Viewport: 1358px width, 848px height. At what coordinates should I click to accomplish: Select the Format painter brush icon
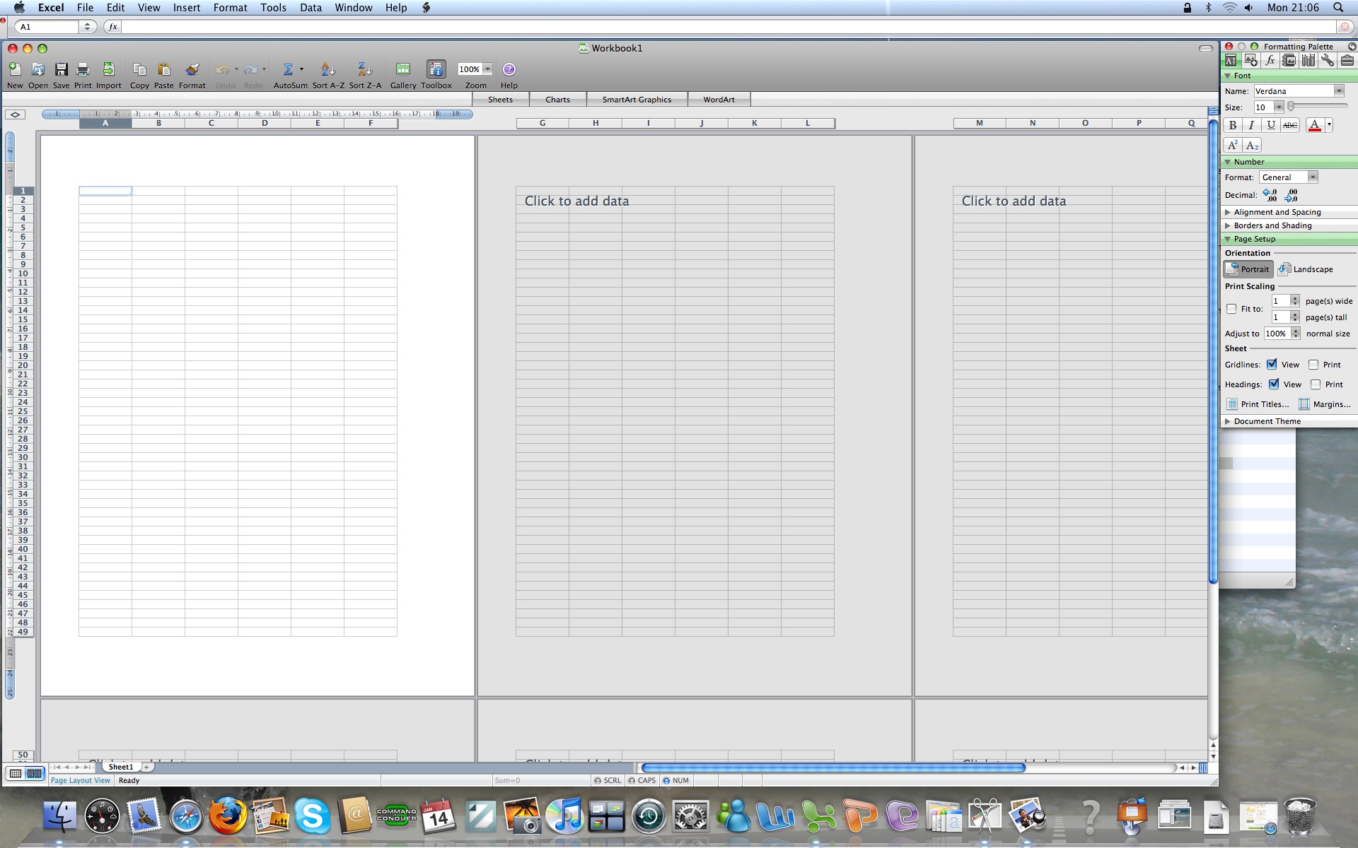192,69
